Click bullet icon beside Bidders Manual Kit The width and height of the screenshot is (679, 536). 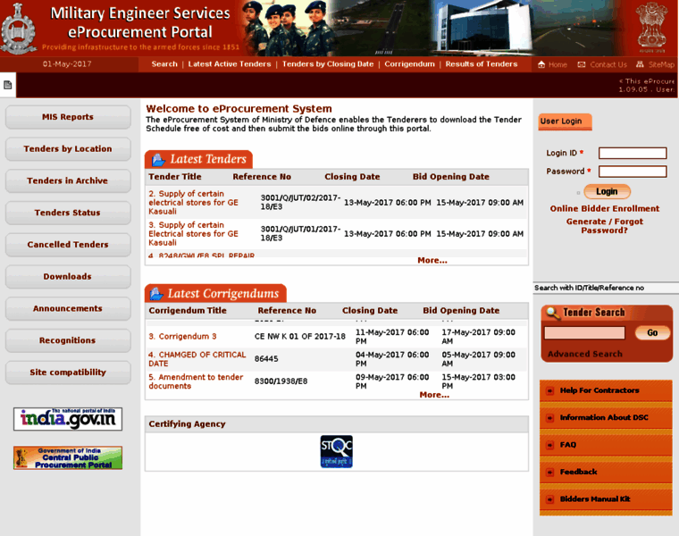click(x=550, y=499)
